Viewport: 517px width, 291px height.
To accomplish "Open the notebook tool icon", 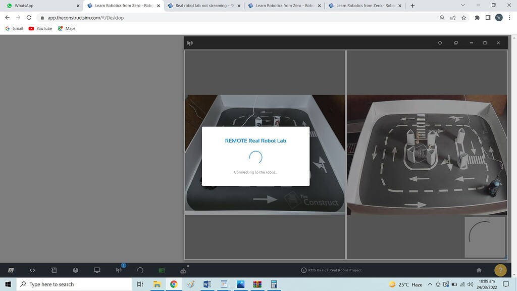I will pos(54,270).
